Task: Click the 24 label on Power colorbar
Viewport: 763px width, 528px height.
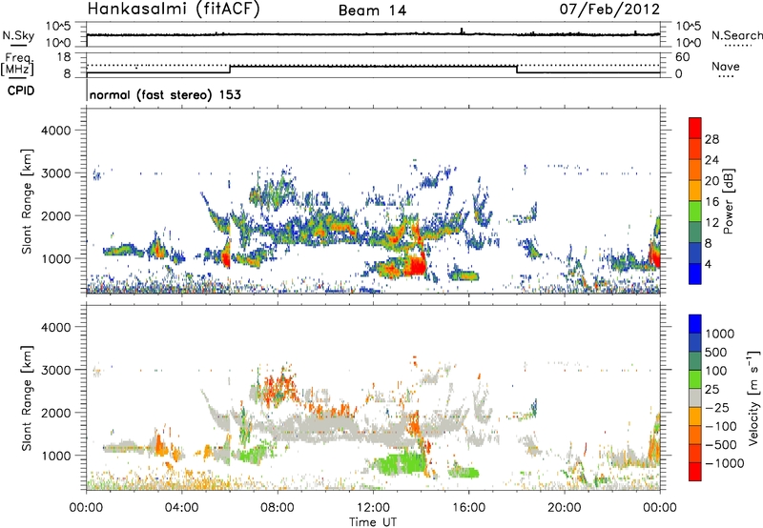Action: pos(711,160)
